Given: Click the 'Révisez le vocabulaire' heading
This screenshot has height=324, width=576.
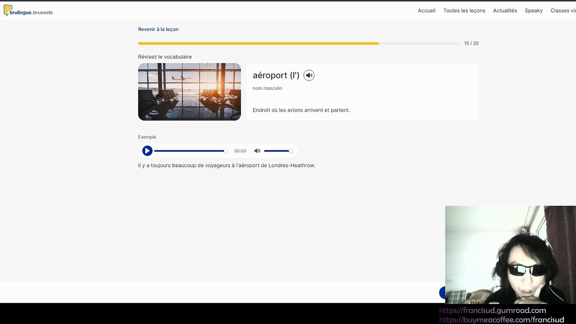Looking at the screenshot, I should [x=165, y=57].
